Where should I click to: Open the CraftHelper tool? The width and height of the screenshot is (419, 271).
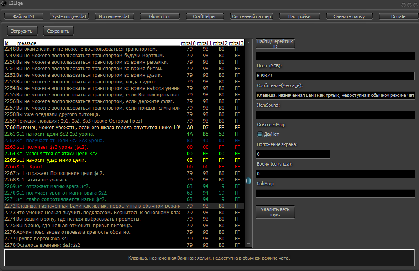[204, 16]
